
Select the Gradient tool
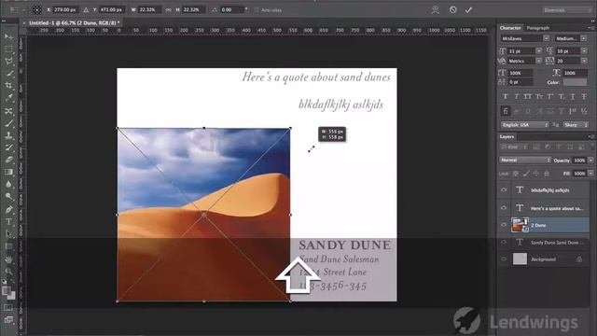(8, 172)
